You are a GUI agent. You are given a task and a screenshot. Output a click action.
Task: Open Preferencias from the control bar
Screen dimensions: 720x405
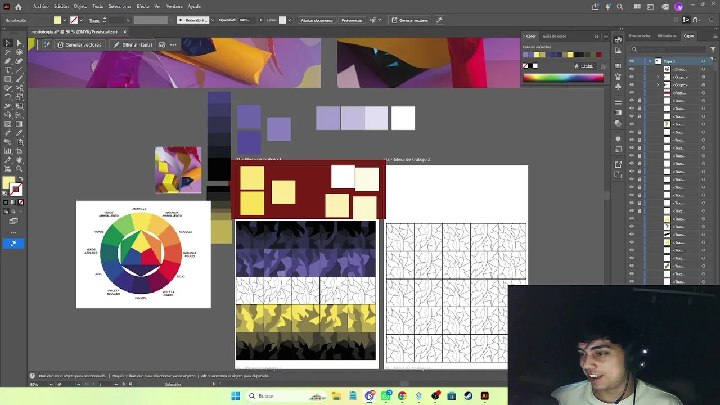point(352,20)
